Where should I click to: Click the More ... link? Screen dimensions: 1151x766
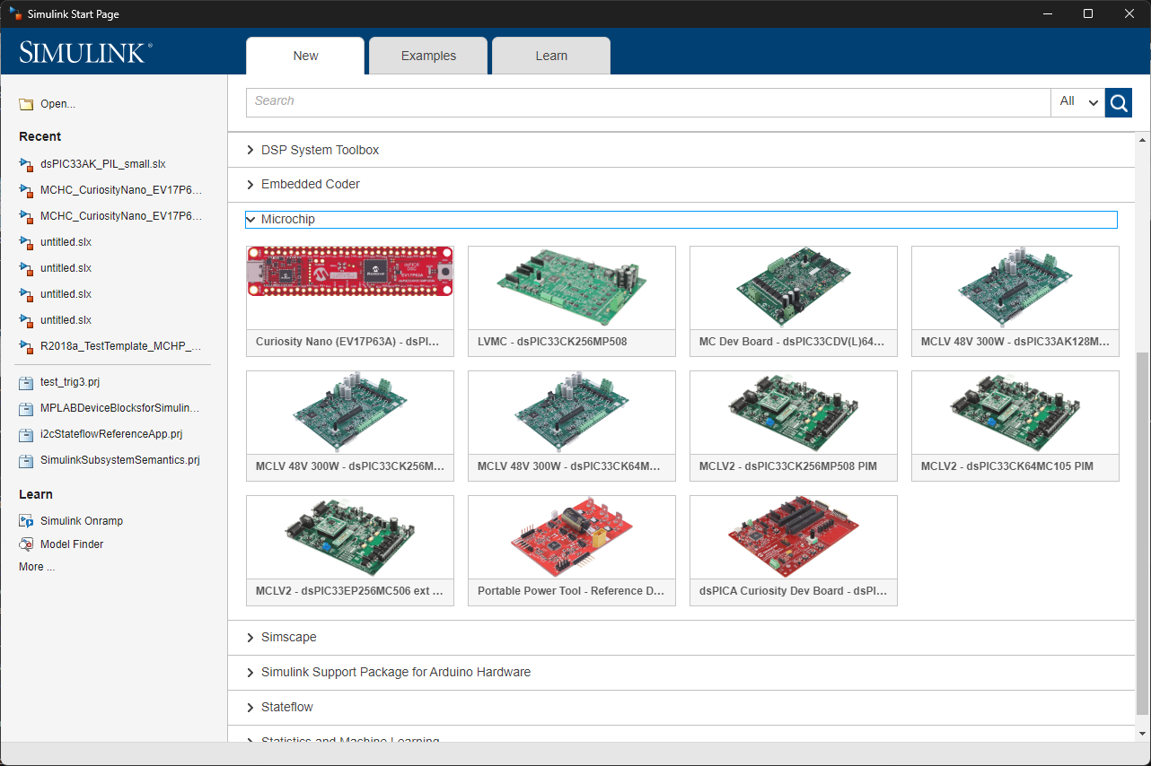point(37,567)
